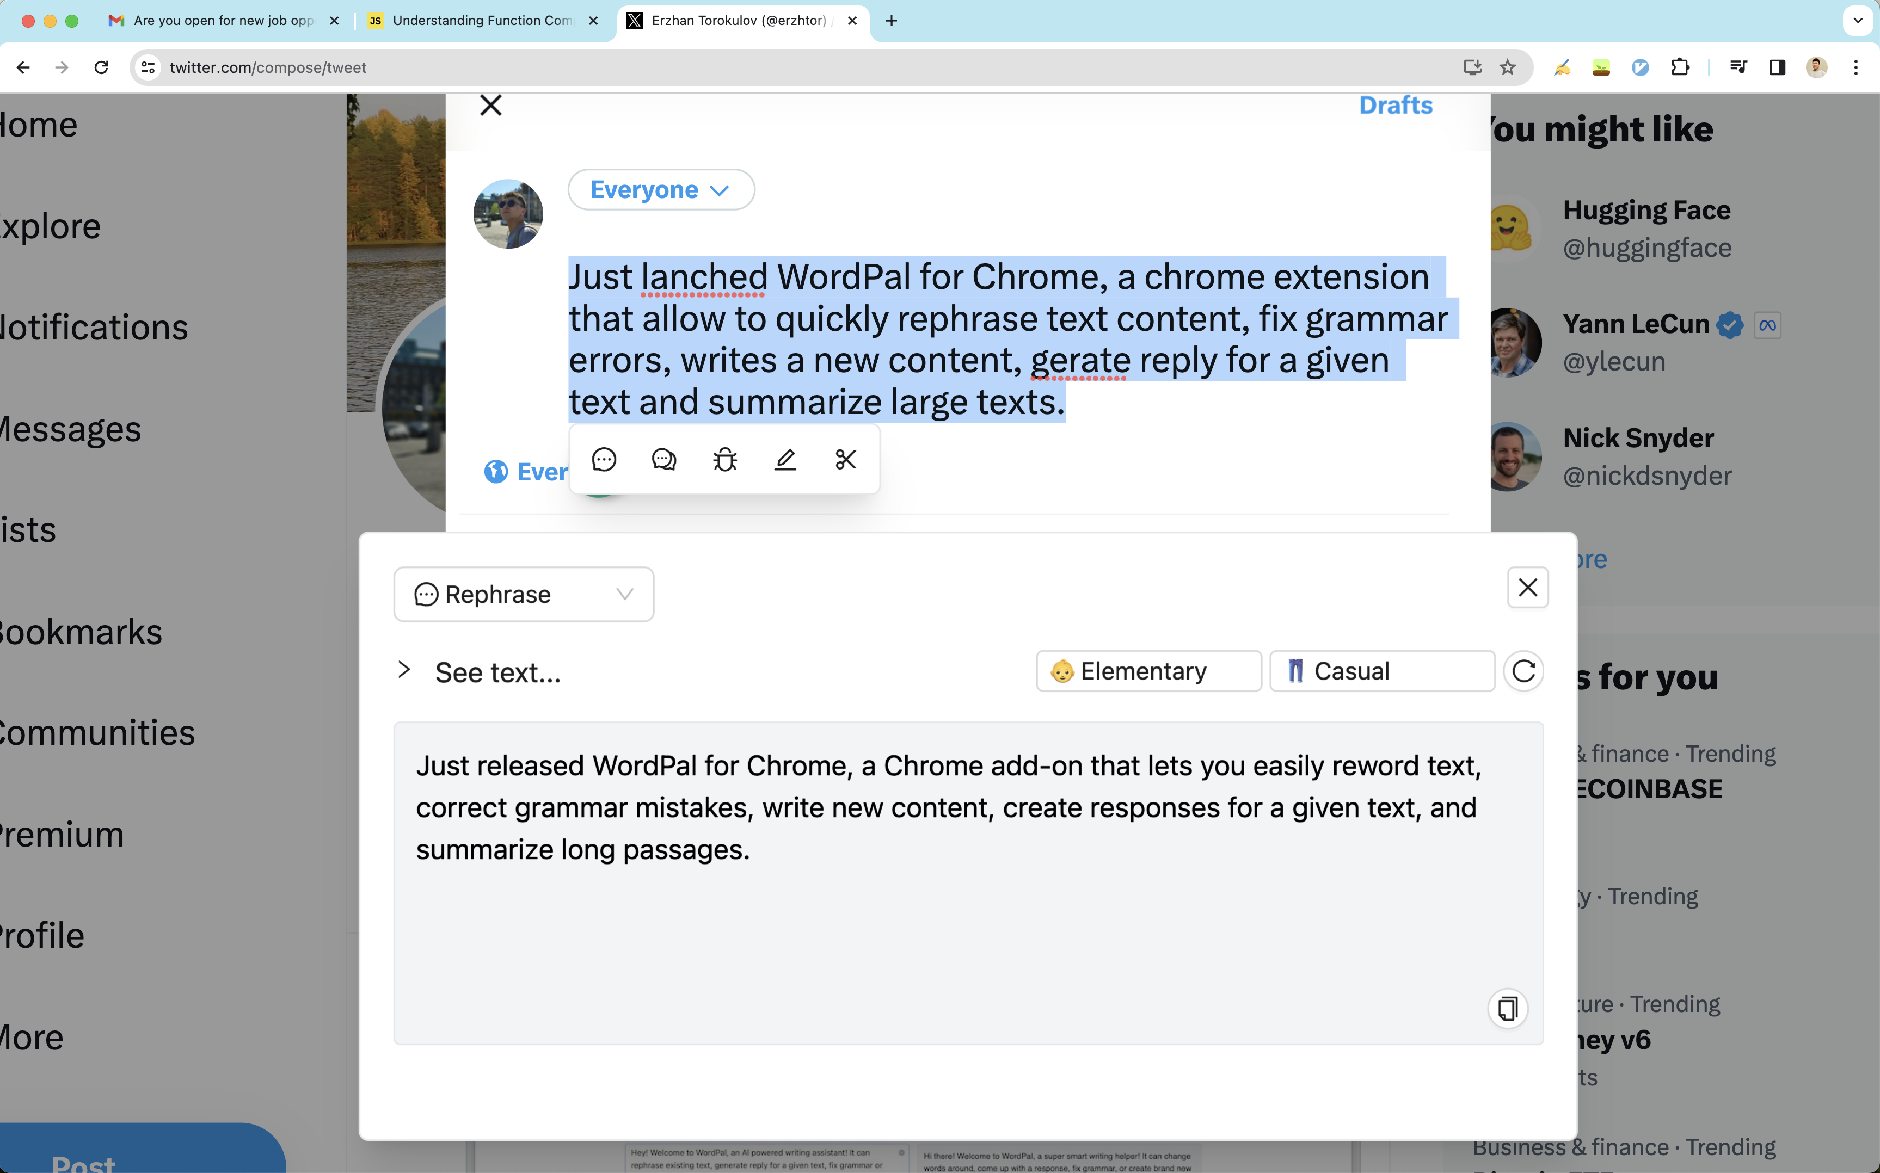The width and height of the screenshot is (1880, 1173).
Task: Open the media control playlist icon
Action: click(x=1738, y=67)
